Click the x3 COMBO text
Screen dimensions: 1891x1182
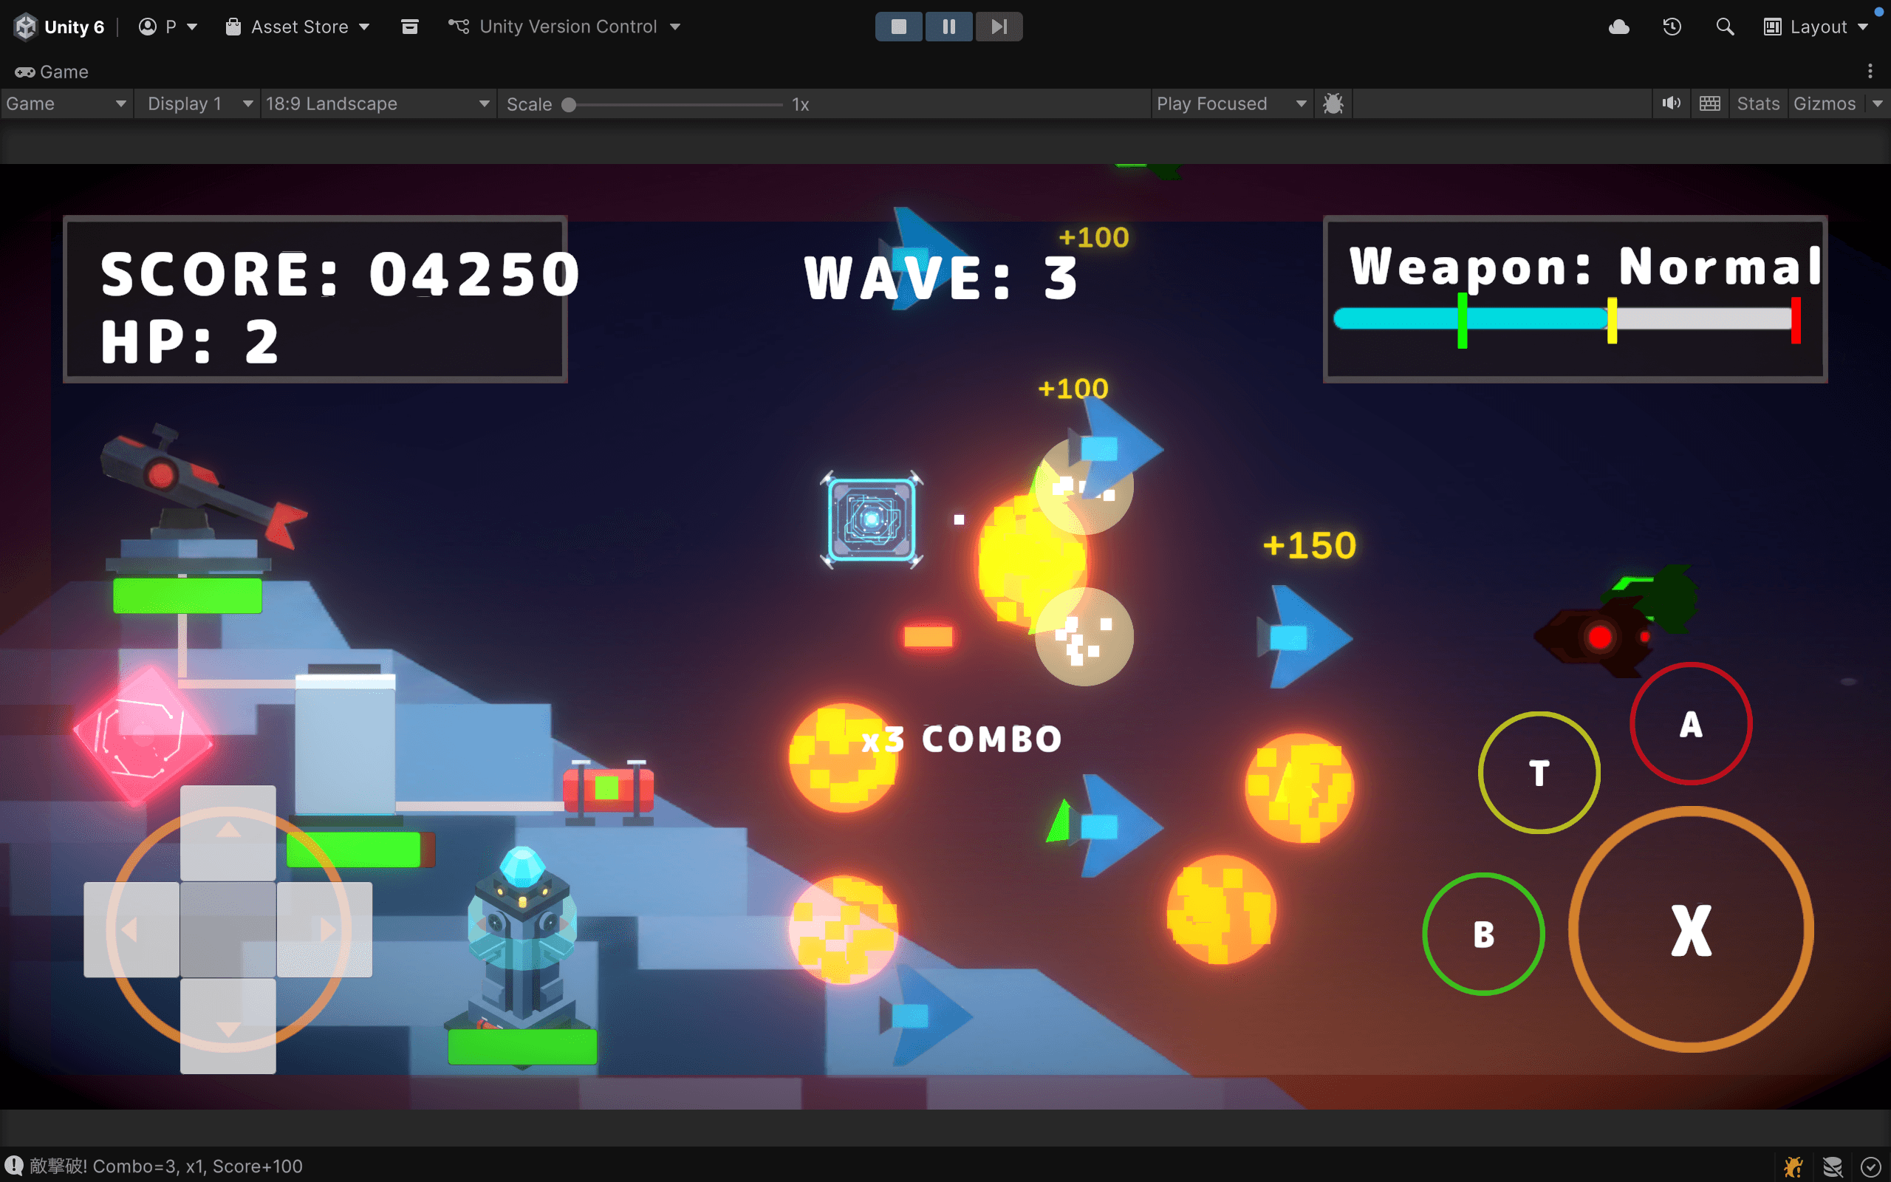[x=961, y=739]
